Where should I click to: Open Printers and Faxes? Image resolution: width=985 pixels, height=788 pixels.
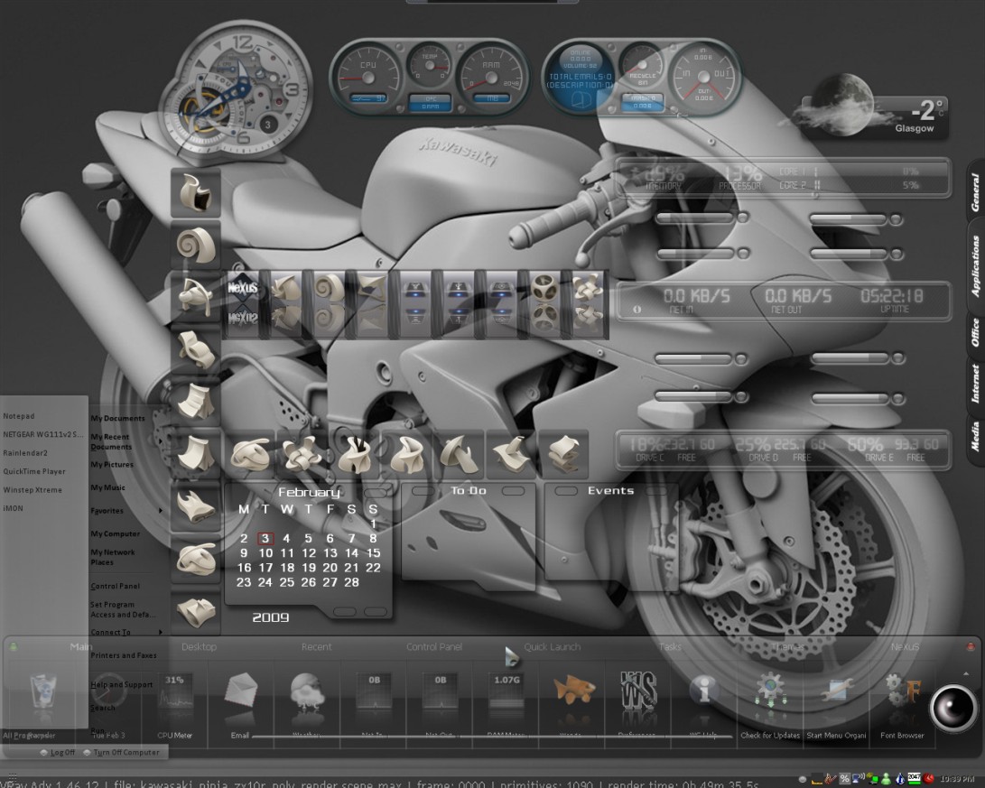click(123, 655)
